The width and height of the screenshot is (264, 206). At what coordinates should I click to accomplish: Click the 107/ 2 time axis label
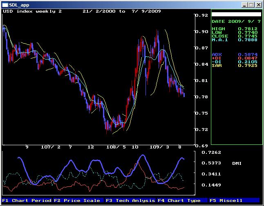coord(51,147)
